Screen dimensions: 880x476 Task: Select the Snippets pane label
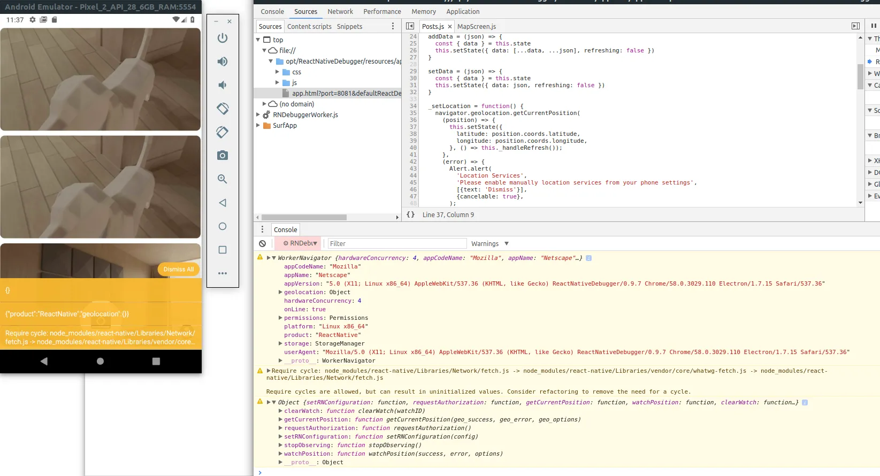pyautogui.click(x=349, y=26)
